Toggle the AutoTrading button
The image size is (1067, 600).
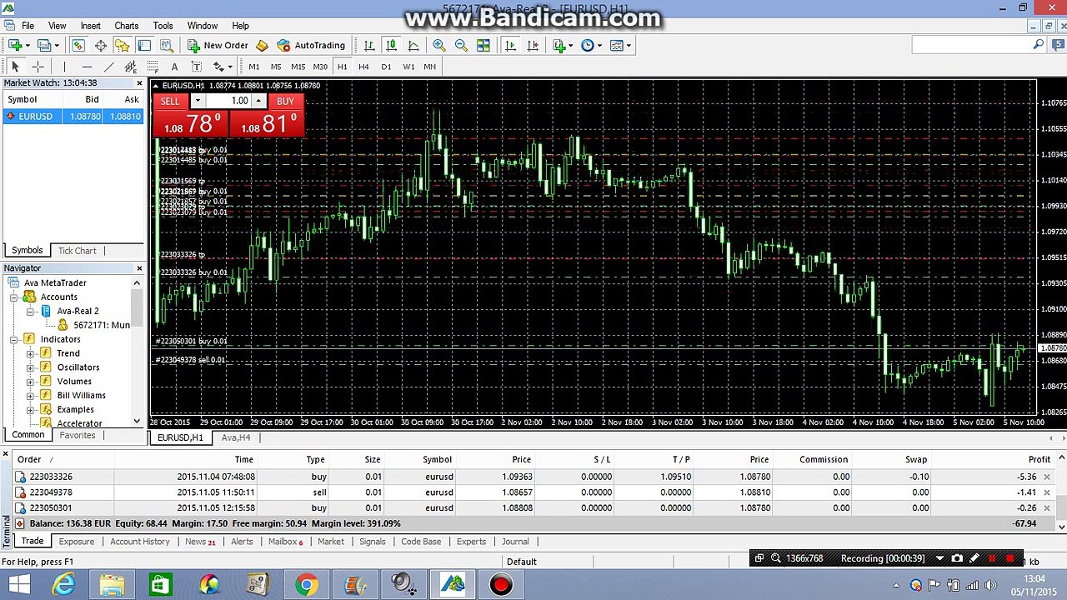click(311, 46)
